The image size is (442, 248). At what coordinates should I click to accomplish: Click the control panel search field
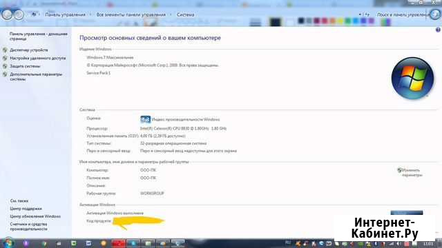[x=403, y=14]
